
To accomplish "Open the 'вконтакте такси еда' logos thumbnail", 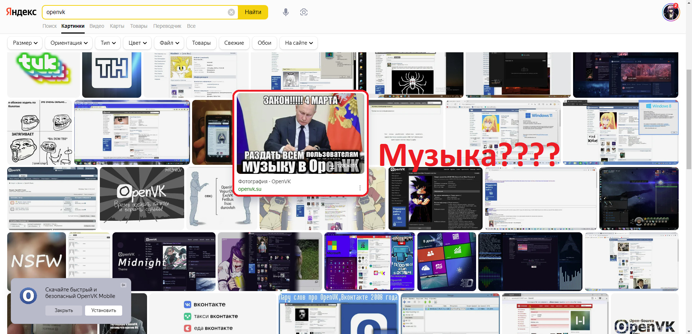I will point(213,314).
